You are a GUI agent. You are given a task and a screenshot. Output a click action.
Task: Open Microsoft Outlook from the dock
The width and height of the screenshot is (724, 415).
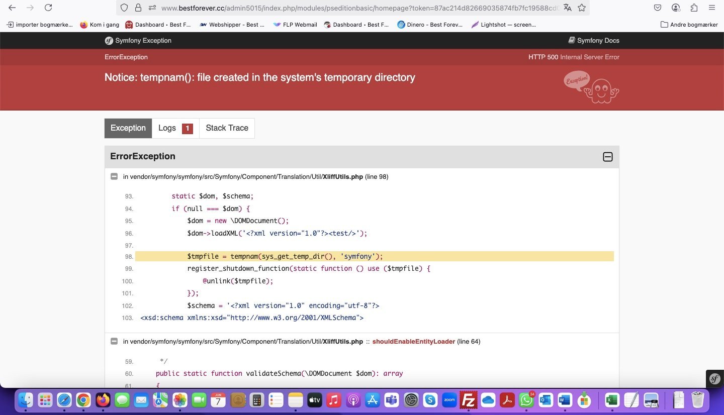[546, 400]
